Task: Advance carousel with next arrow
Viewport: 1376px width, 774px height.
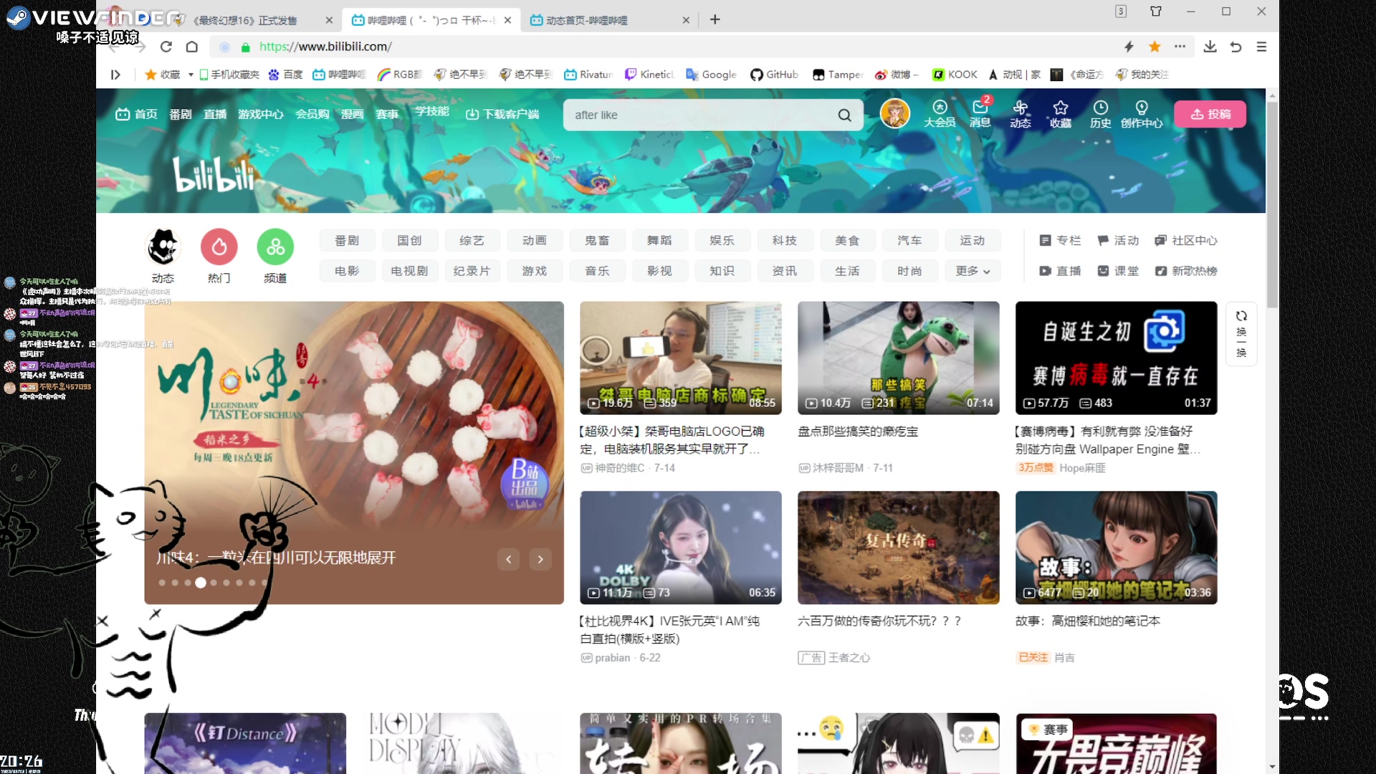Action: (540, 559)
